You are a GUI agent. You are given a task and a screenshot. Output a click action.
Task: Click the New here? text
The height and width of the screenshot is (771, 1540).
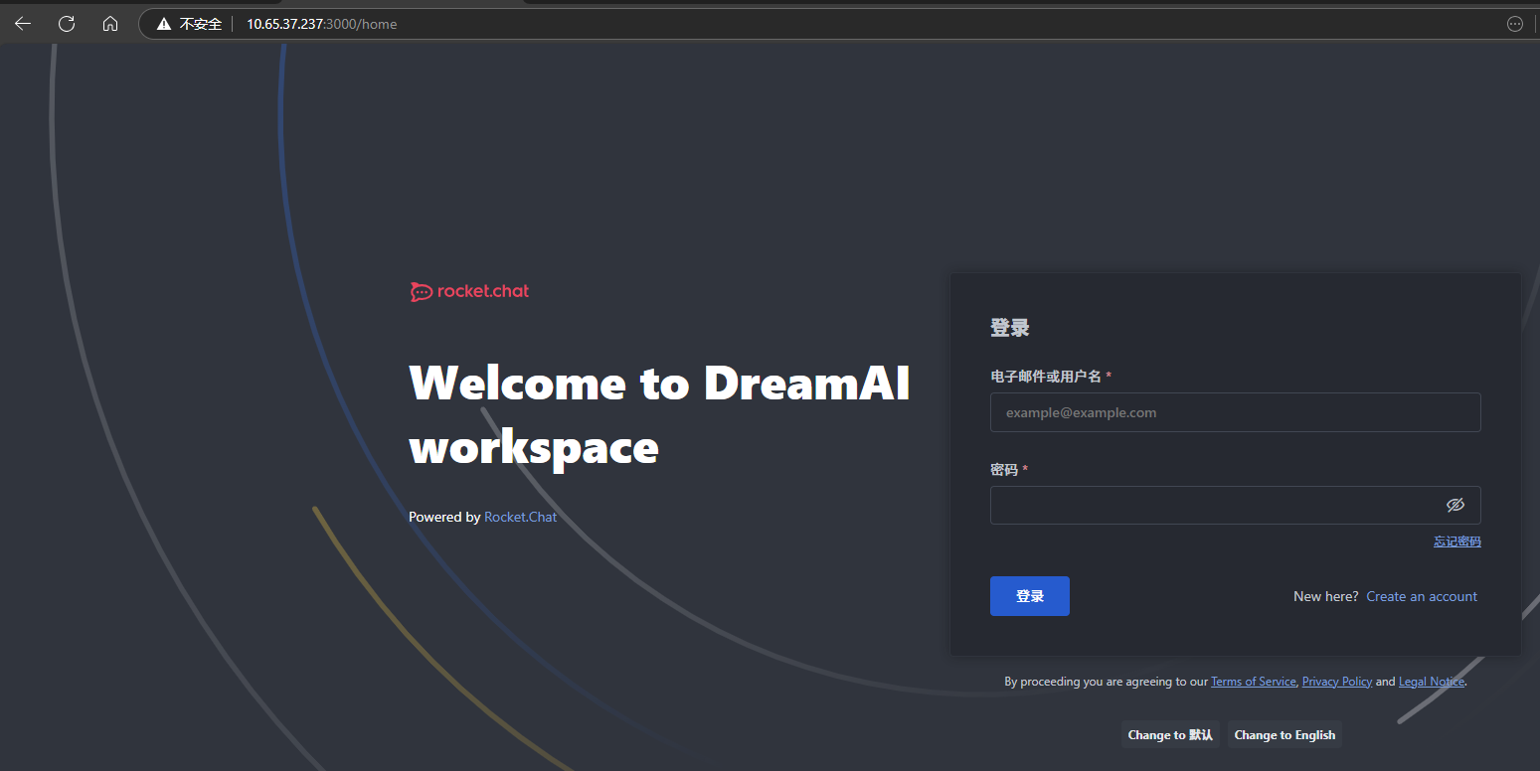(1325, 596)
